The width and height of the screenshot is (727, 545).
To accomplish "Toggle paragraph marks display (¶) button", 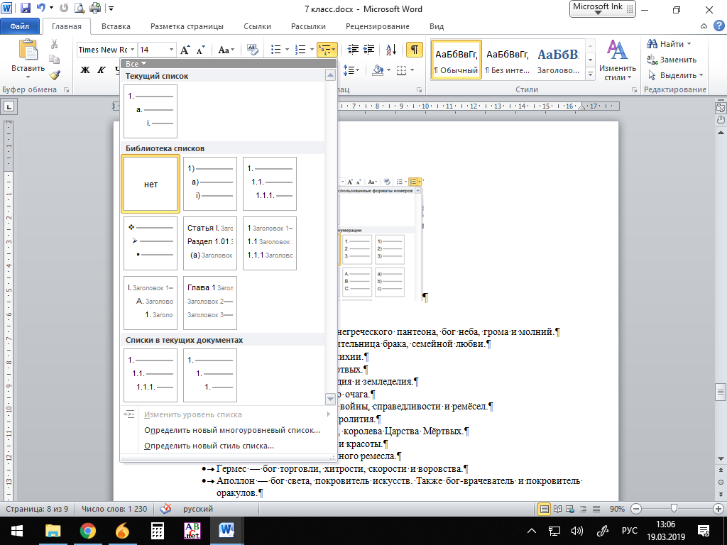I will tap(414, 50).
